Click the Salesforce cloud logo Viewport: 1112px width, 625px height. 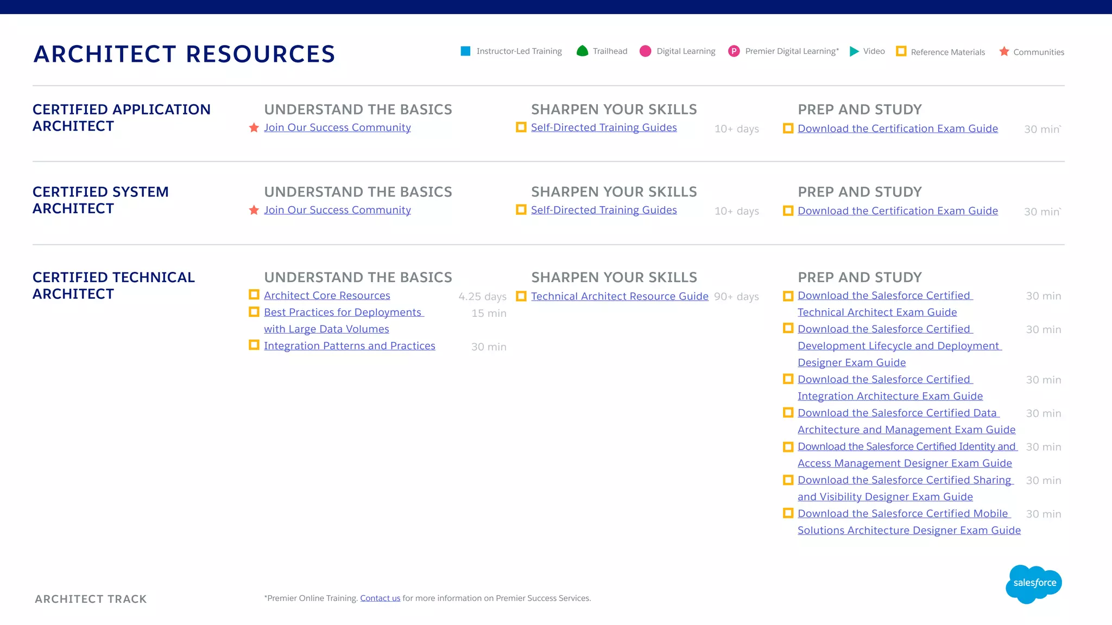1033,583
